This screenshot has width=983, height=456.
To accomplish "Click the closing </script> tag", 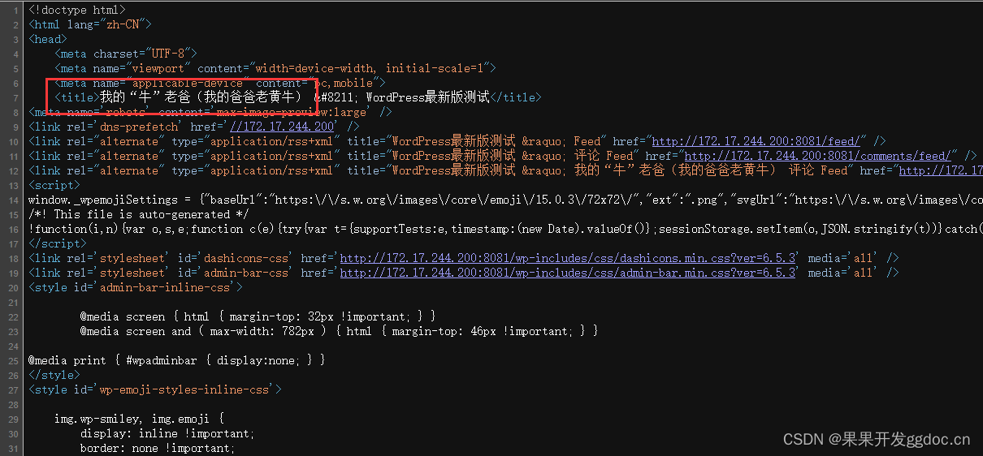I will click(58, 243).
